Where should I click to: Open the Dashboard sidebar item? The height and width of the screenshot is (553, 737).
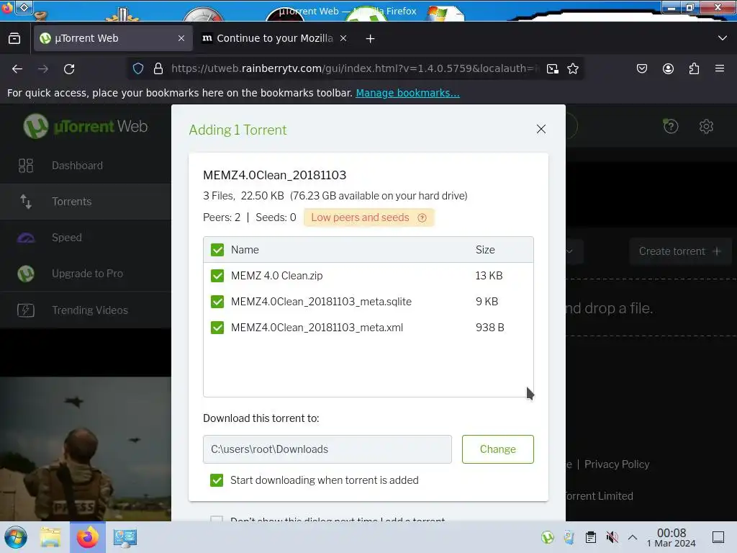click(x=85, y=166)
